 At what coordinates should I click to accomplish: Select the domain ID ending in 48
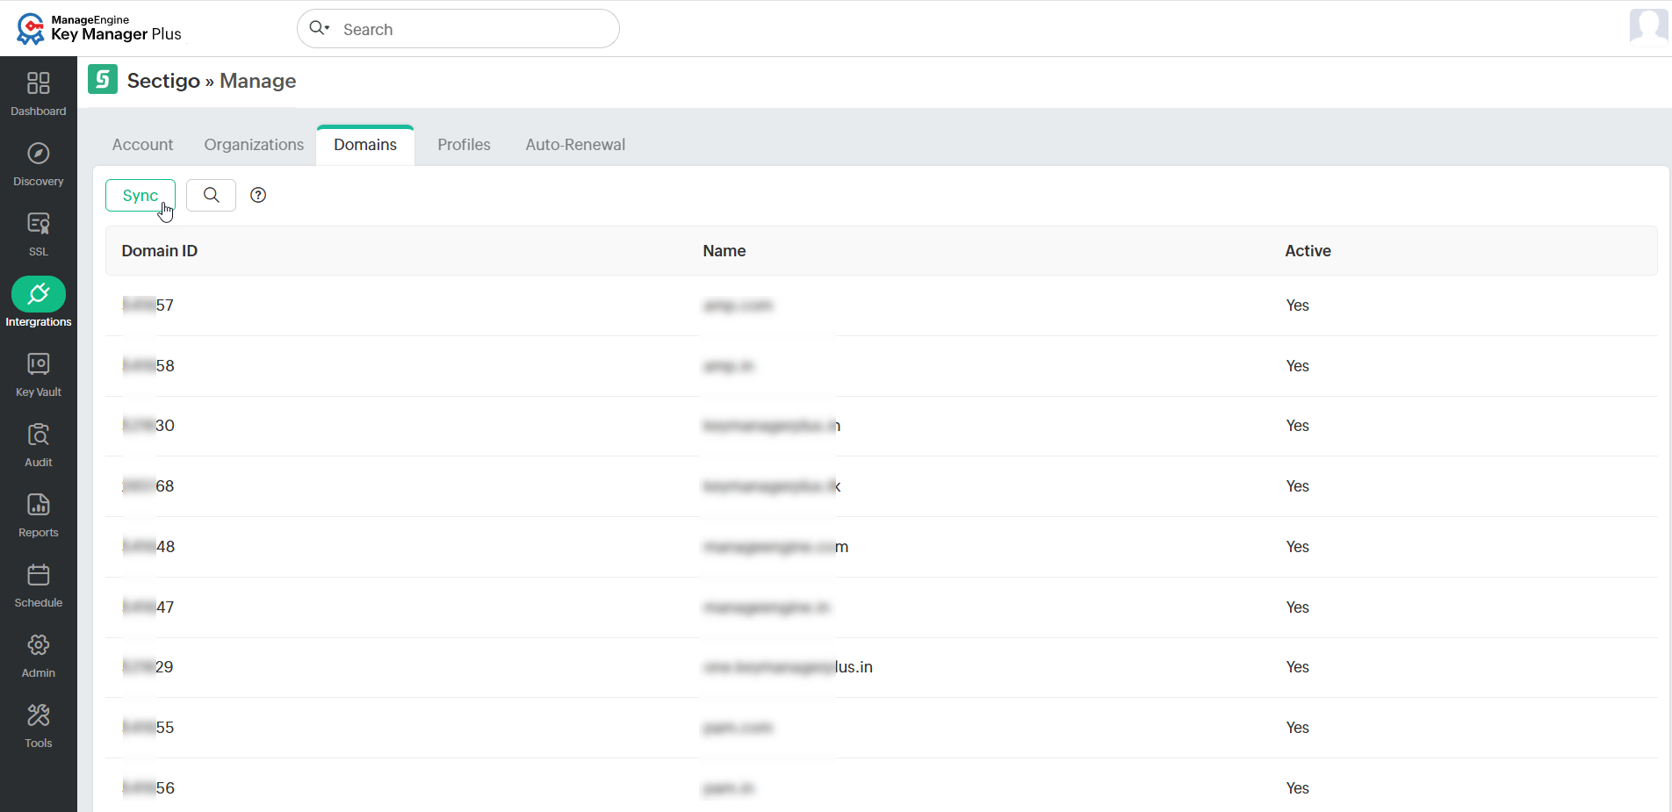pyautogui.click(x=148, y=547)
